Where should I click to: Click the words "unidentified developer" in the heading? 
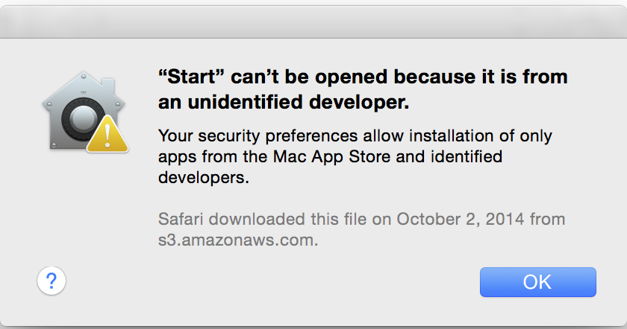coord(299,102)
